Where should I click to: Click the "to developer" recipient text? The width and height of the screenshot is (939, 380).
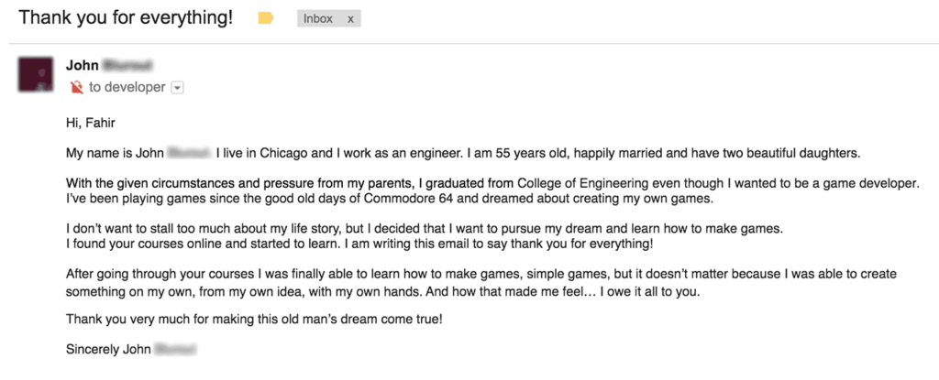point(127,87)
